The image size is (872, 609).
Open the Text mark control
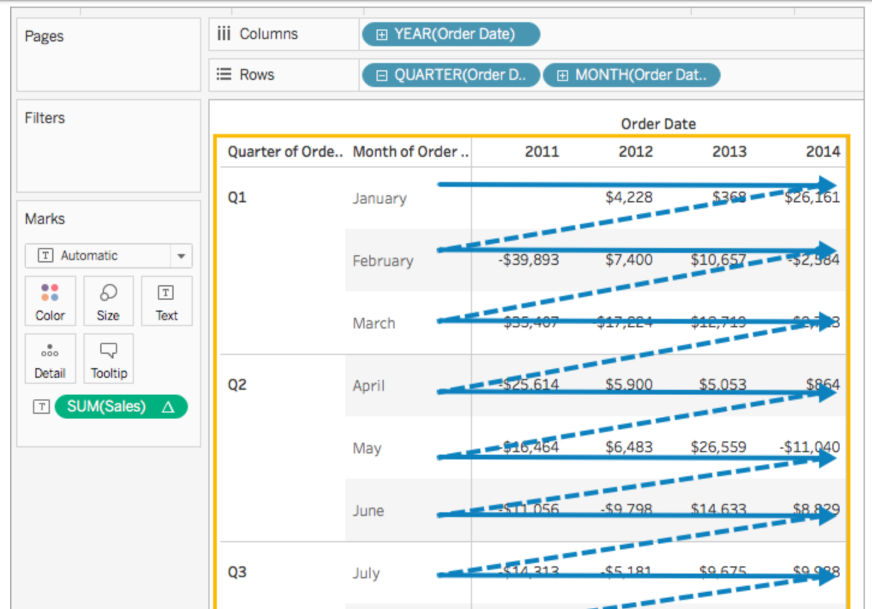166,301
